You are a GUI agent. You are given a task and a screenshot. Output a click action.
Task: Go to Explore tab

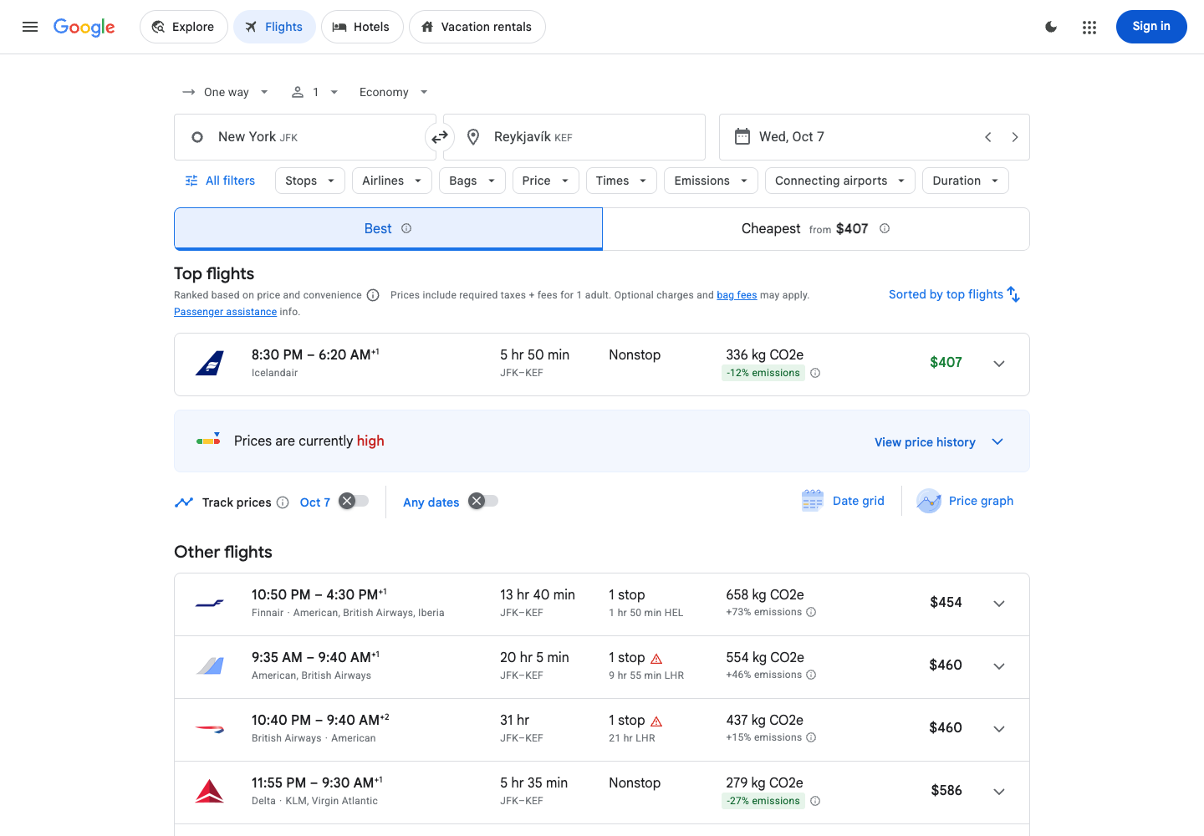(183, 27)
